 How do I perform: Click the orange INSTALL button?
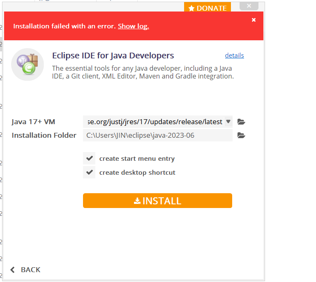tap(158, 201)
